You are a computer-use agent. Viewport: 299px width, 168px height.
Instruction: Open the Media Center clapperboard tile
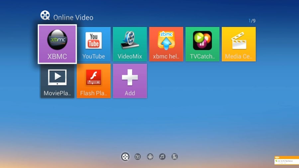click(239, 44)
